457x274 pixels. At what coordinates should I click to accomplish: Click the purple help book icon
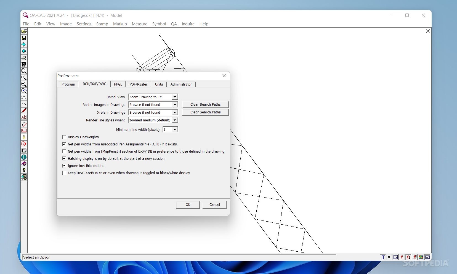24,164
